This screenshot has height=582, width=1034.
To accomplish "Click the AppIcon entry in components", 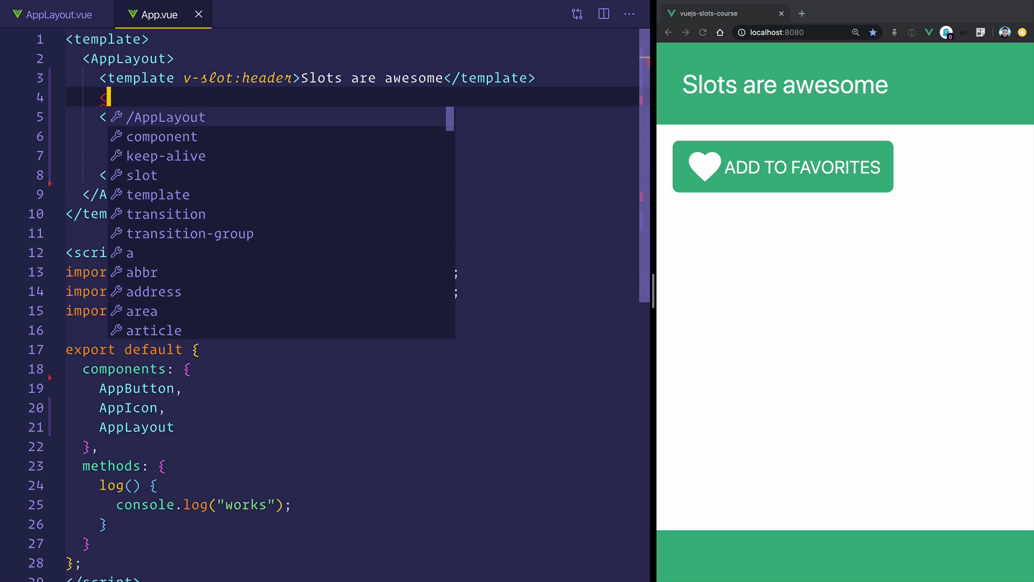I will tap(128, 408).
